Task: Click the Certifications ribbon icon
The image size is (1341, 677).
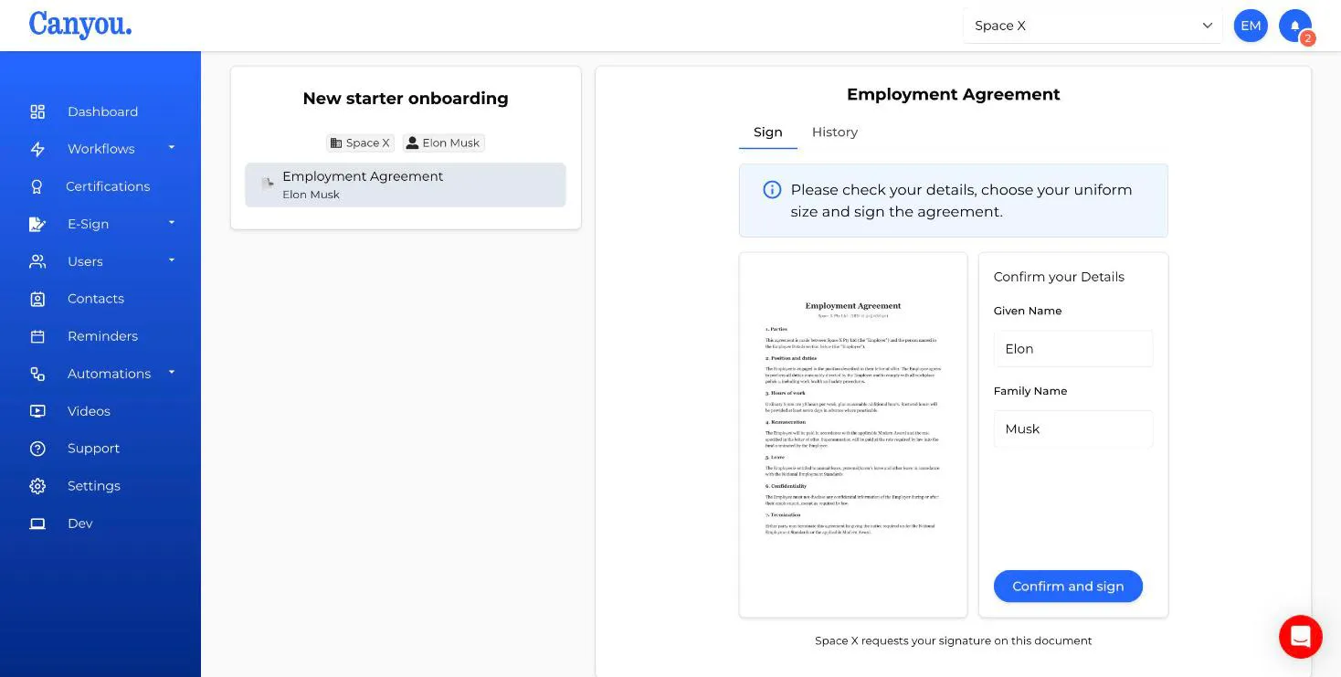Action: [x=37, y=186]
